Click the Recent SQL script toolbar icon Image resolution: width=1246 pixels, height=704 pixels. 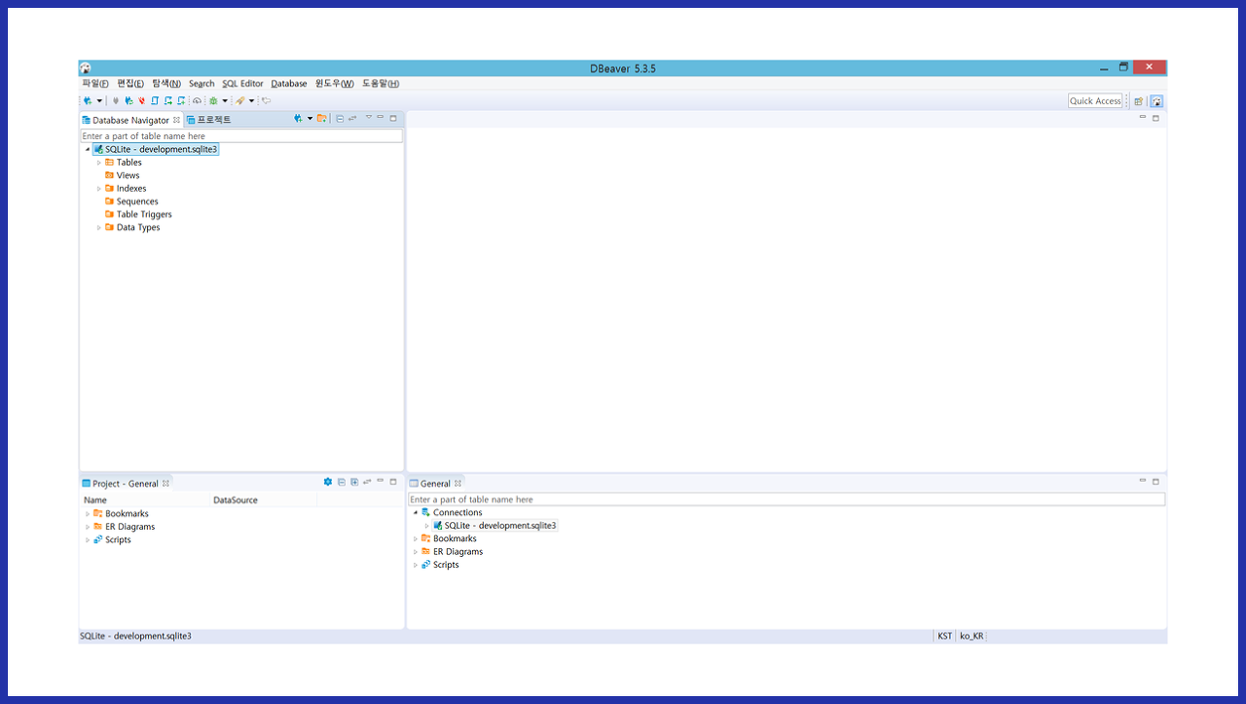(168, 100)
